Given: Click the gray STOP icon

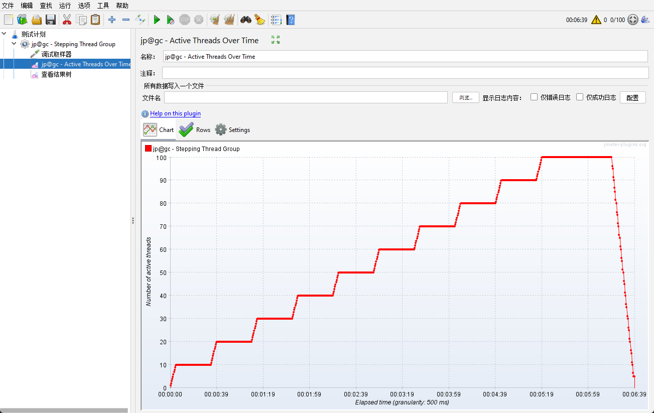Looking at the screenshot, I should click(185, 20).
